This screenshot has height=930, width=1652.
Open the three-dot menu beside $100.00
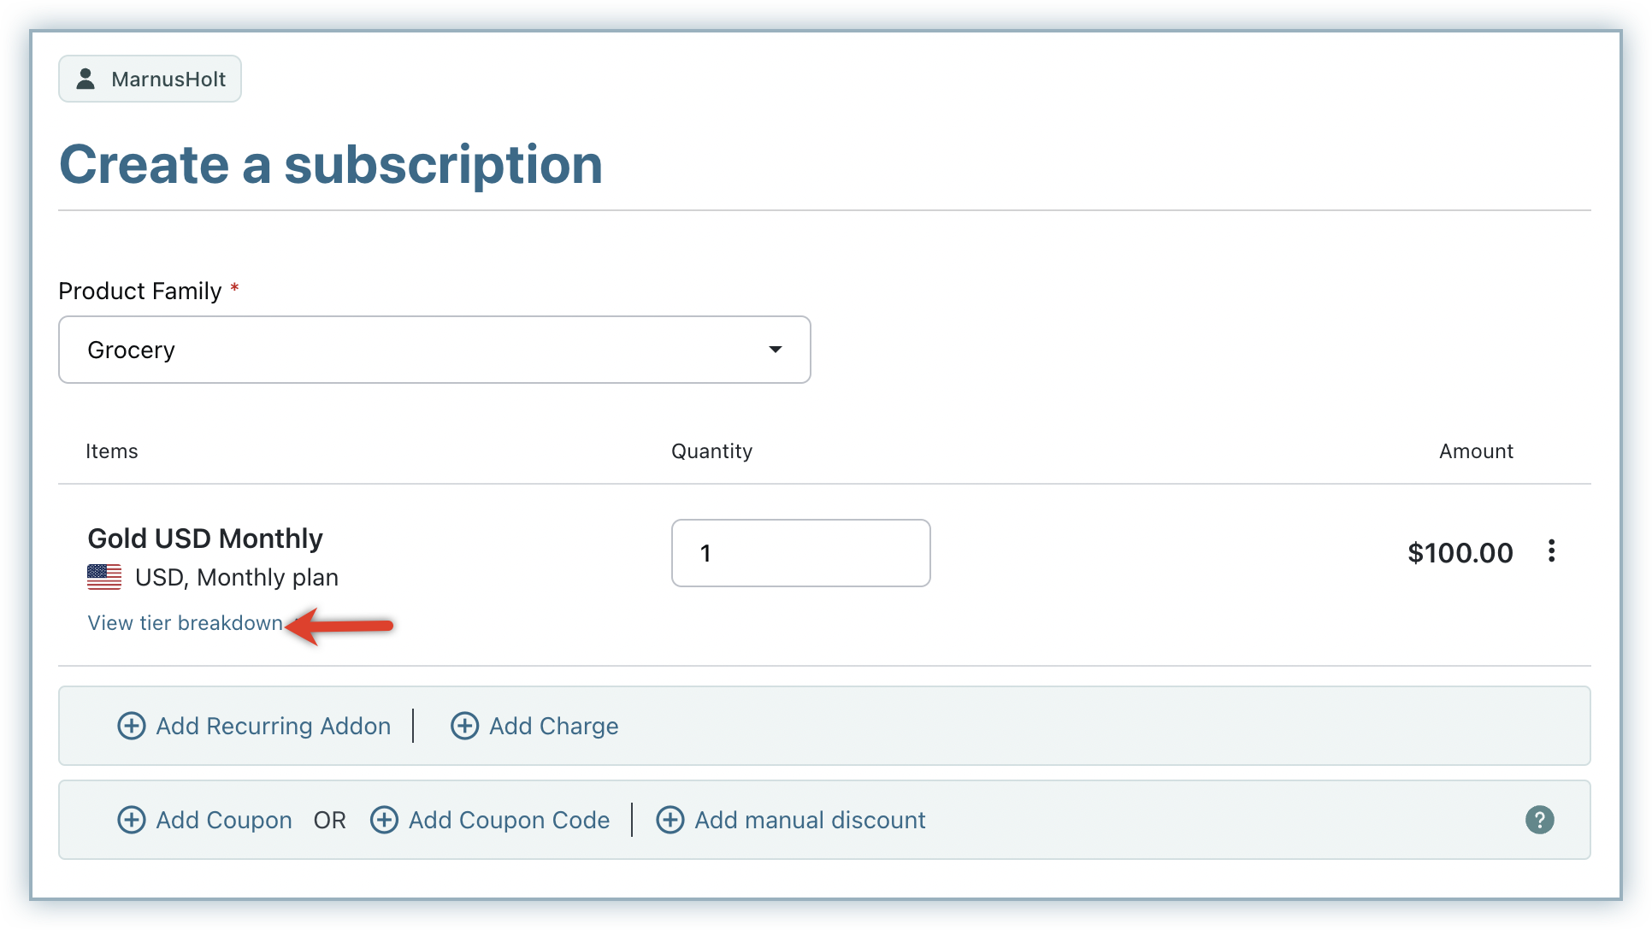pos(1551,551)
